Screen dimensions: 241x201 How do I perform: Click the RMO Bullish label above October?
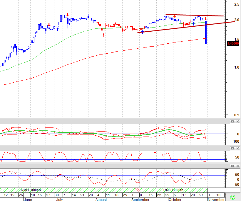pos(173,190)
